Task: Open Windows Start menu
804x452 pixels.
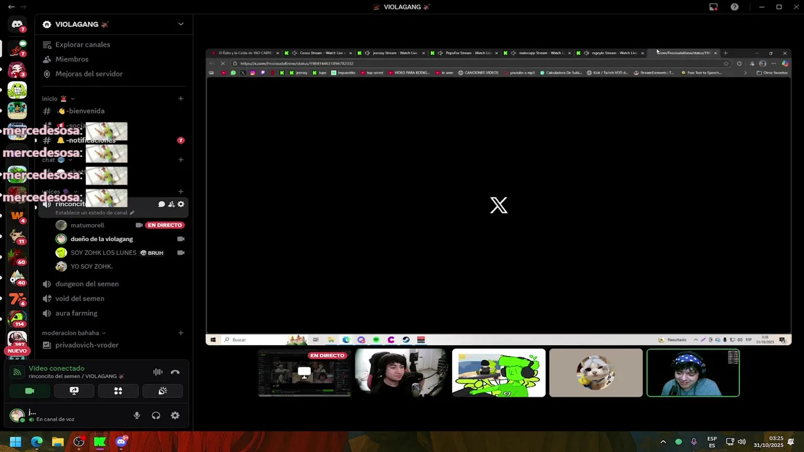Action: click(16, 442)
